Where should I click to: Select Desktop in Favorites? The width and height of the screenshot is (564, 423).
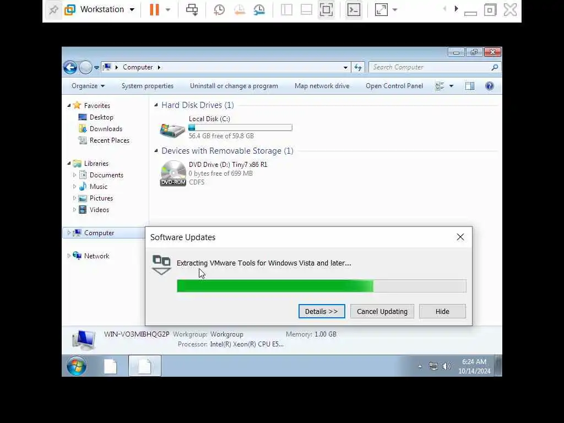click(101, 117)
